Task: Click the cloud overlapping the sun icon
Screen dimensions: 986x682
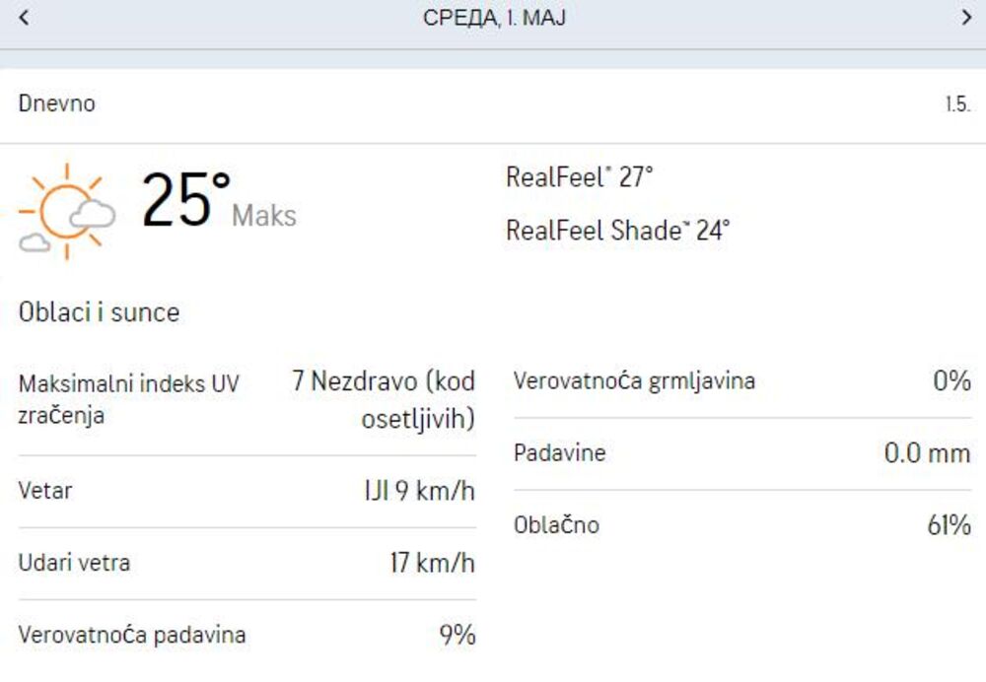Action: [x=92, y=212]
